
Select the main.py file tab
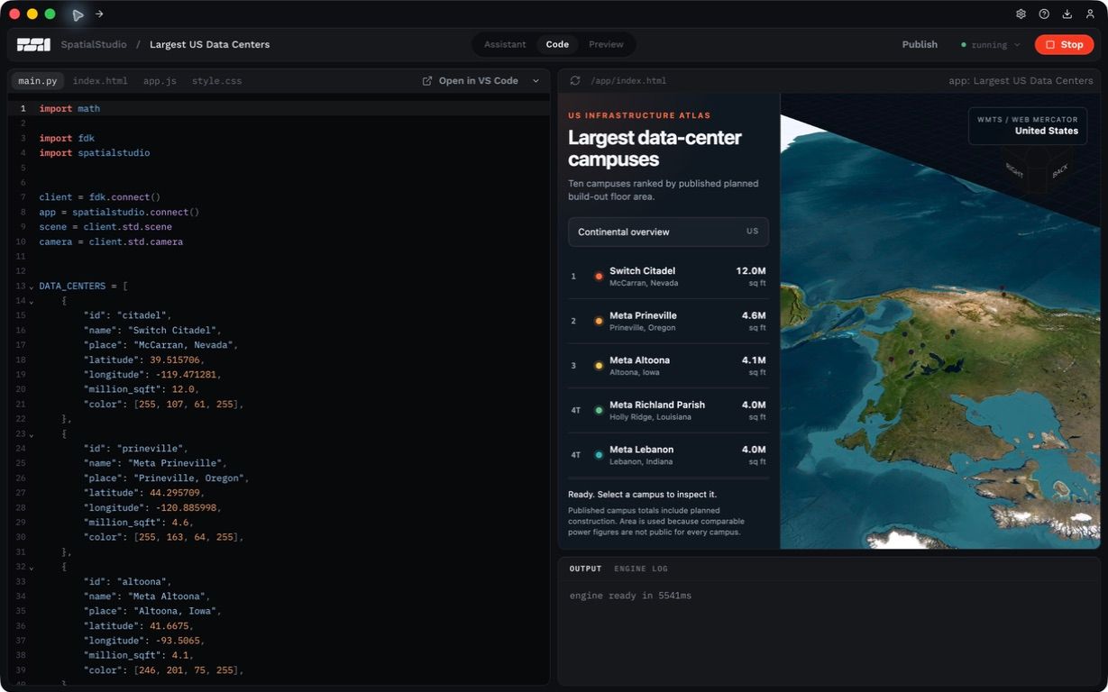tap(38, 81)
